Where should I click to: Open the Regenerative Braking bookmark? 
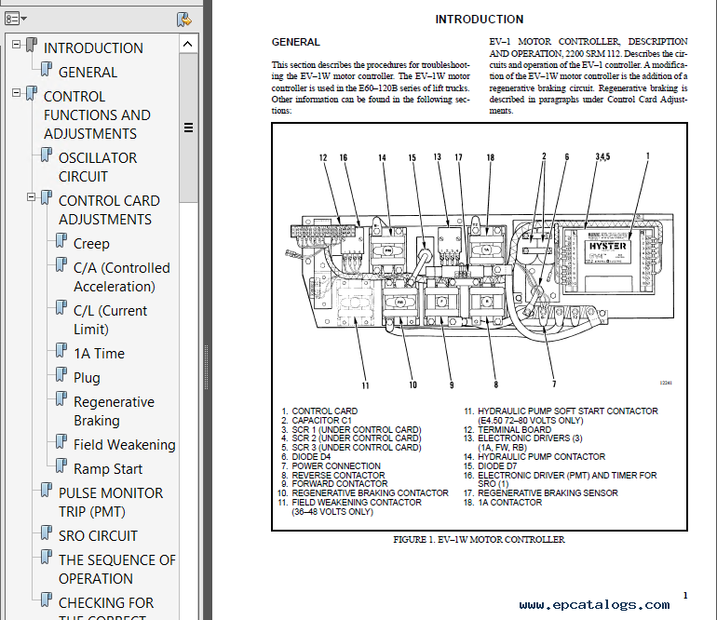(x=114, y=411)
